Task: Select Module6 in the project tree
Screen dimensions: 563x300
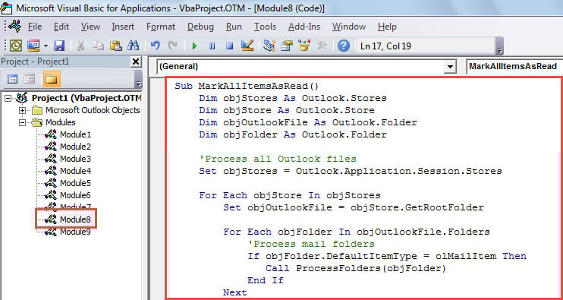Action: (x=75, y=195)
